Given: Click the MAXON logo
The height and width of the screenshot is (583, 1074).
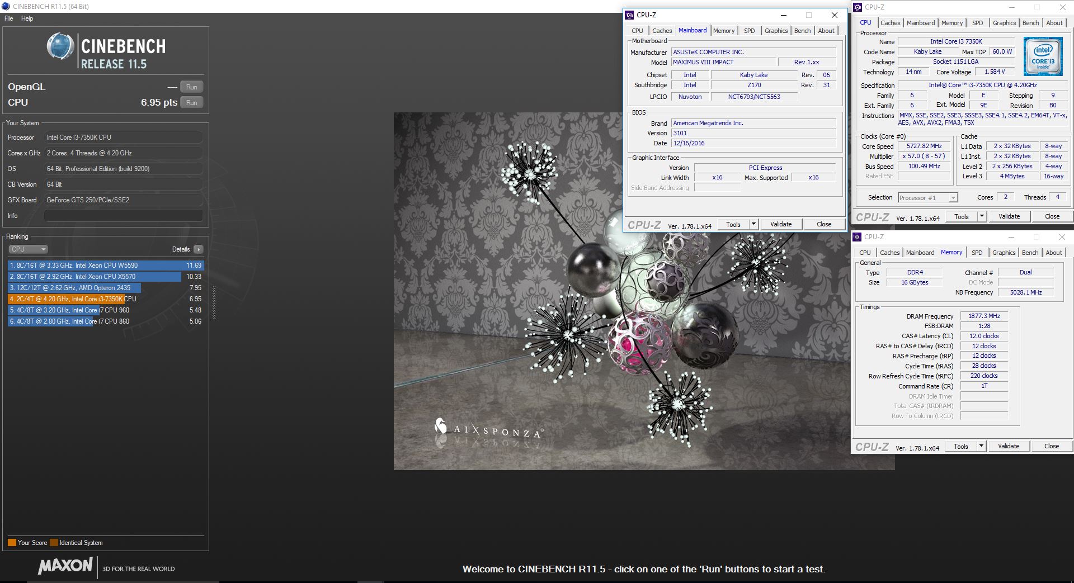Looking at the screenshot, I should tap(65, 566).
